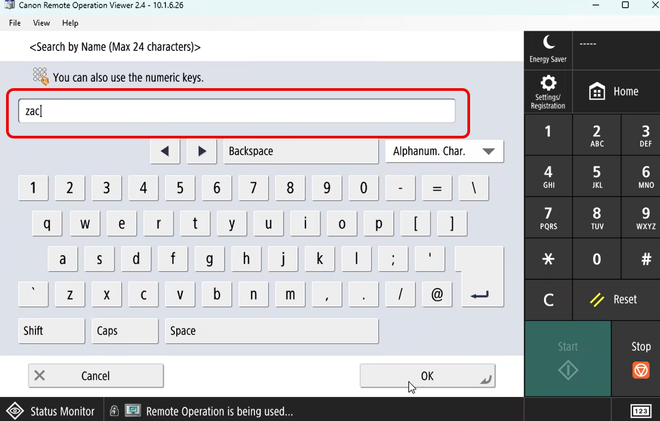Tap the right bracket key

451,223
